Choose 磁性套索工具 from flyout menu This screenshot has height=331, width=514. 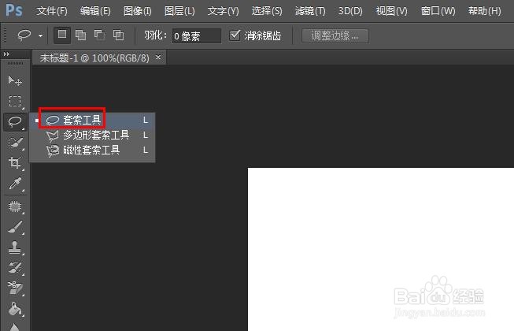click(x=92, y=151)
